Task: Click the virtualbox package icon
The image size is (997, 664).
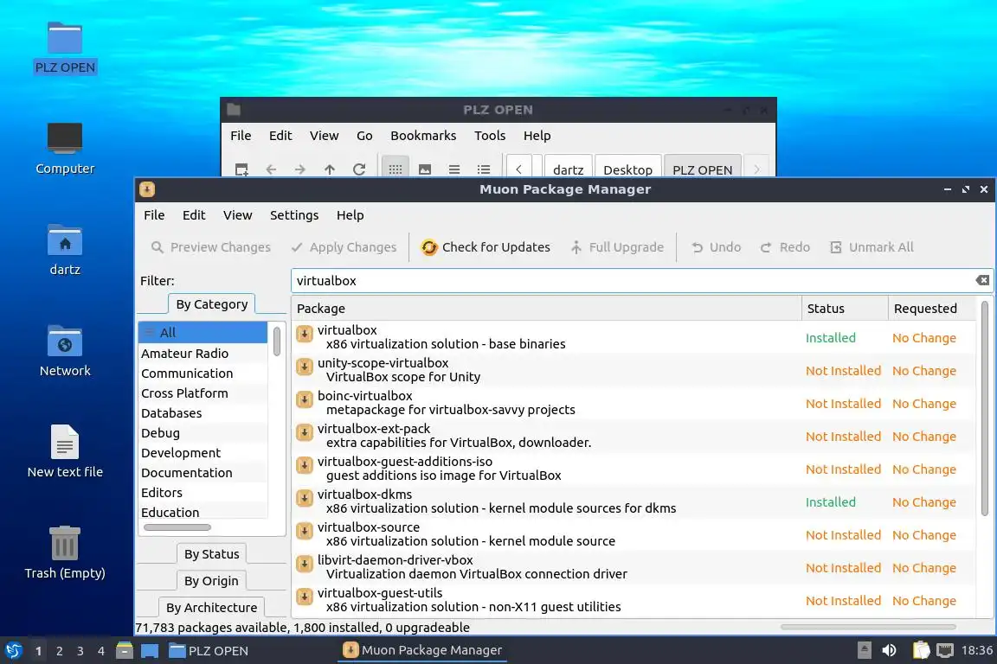Action: [305, 334]
